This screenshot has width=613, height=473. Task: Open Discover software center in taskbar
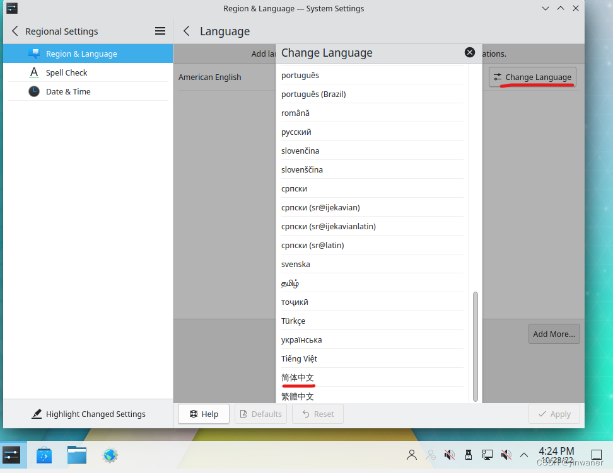[44, 455]
